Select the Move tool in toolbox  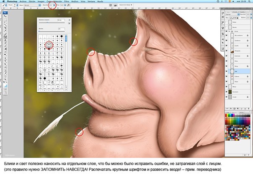(x=5, y=16)
